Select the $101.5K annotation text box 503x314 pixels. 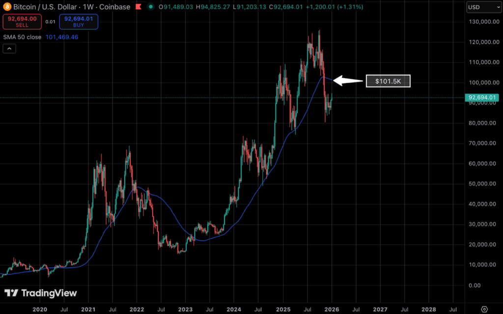(x=388, y=82)
